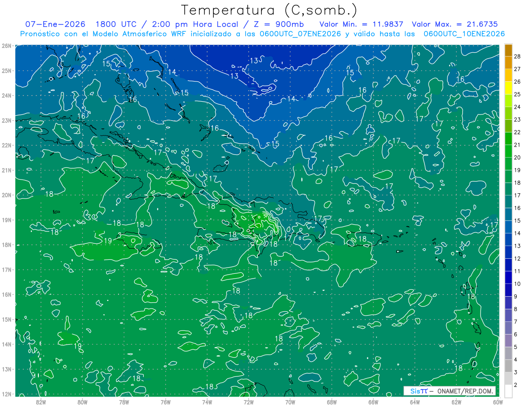This screenshot has height=408, width=529.
Task: Click the '68W' longitude label
Action: tap(332, 401)
